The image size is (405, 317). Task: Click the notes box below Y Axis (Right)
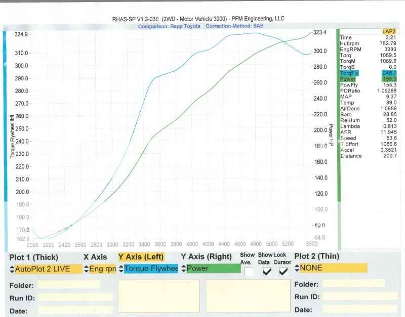[247, 296]
